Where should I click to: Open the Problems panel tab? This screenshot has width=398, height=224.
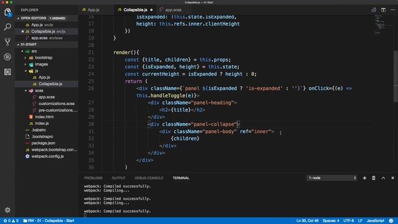point(93,178)
